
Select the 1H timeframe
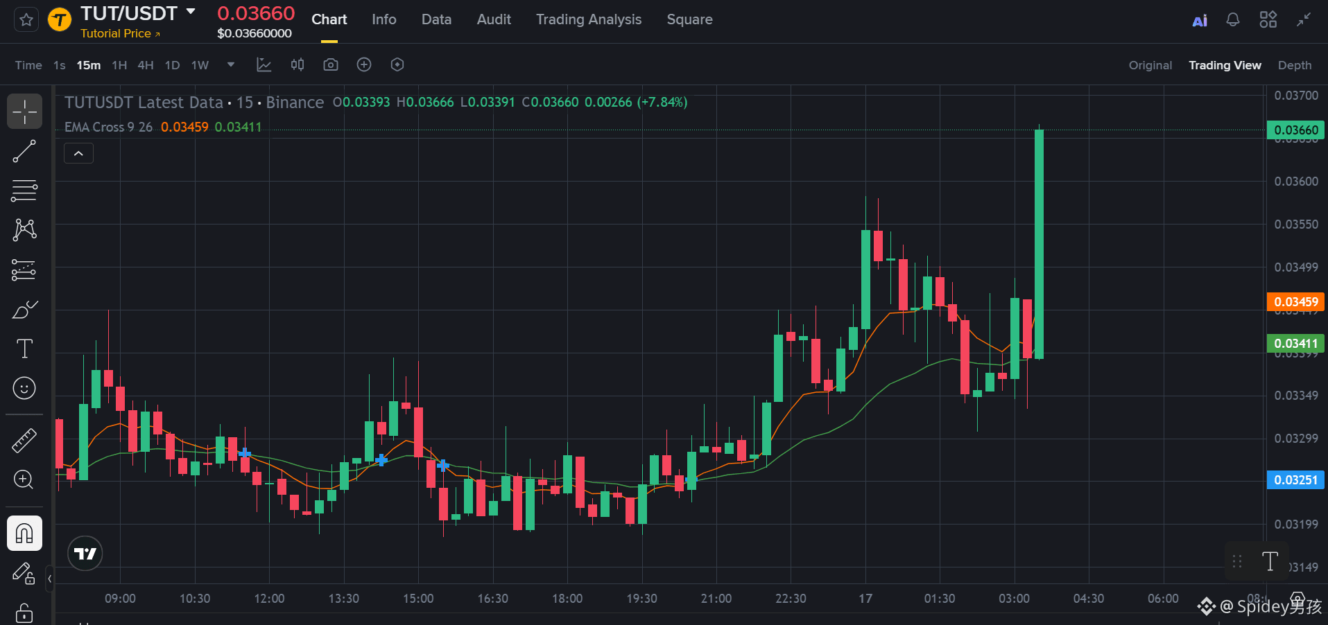point(119,65)
